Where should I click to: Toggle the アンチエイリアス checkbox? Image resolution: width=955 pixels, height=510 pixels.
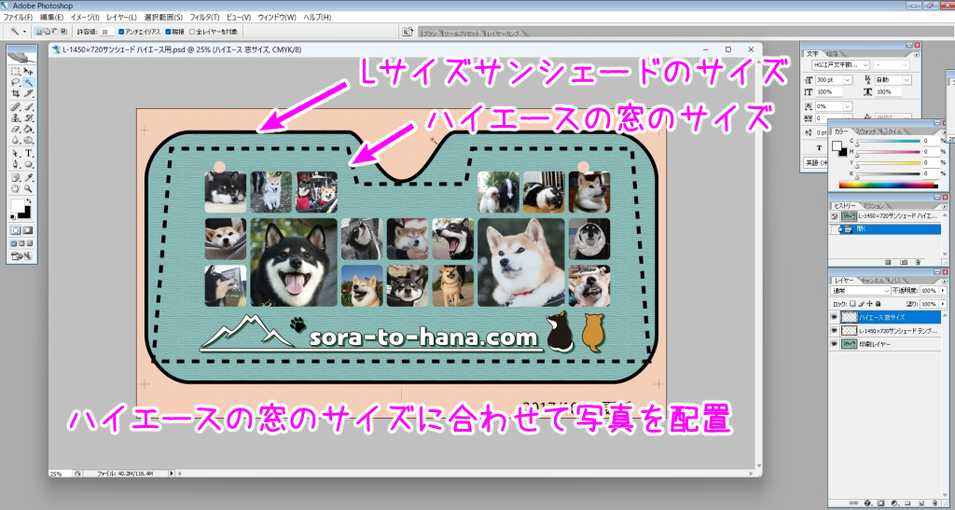[x=121, y=32]
